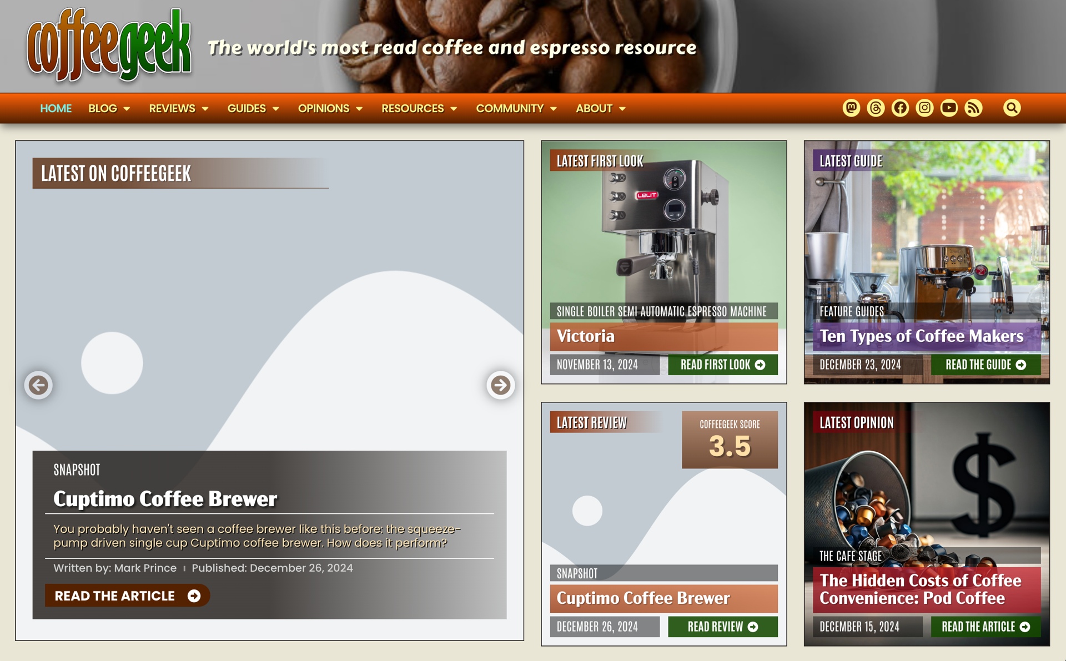Open the Instagram profile icon
The image size is (1066, 661).
coord(924,108)
